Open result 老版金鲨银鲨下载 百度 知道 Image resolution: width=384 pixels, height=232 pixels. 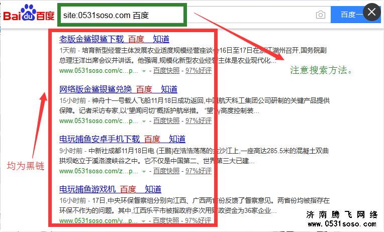pyautogui.click(x=115, y=39)
